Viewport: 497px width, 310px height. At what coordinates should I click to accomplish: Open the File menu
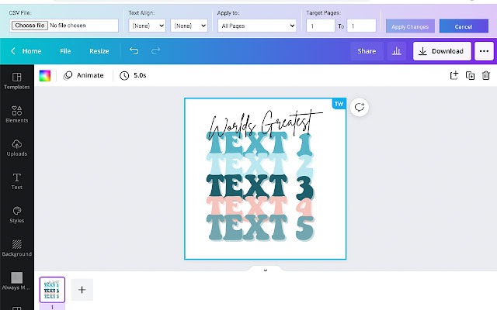point(65,51)
